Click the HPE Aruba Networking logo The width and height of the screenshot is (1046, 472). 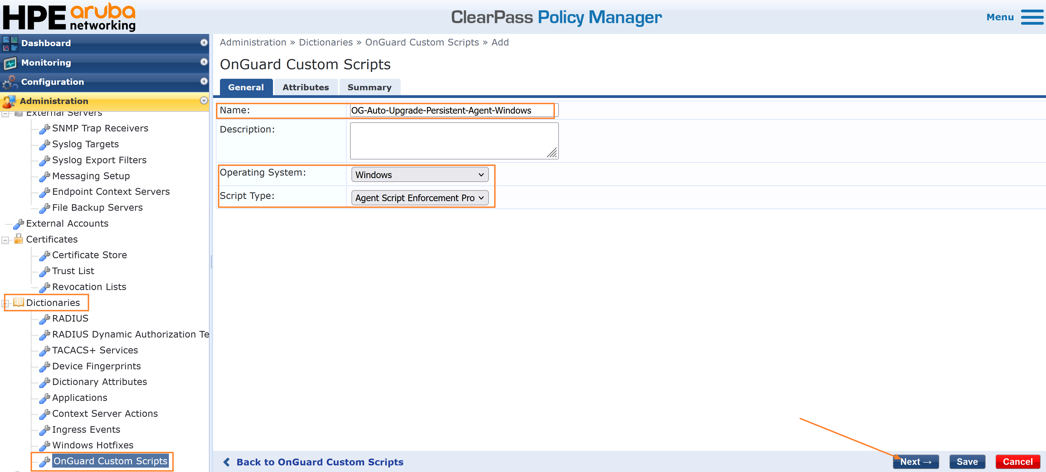[x=69, y=17]
